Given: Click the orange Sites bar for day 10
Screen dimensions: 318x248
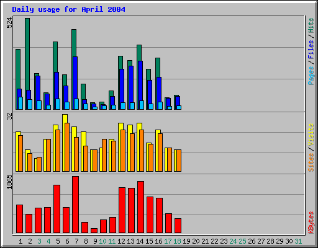Looking at the screenshot, I should pos(104,155).
